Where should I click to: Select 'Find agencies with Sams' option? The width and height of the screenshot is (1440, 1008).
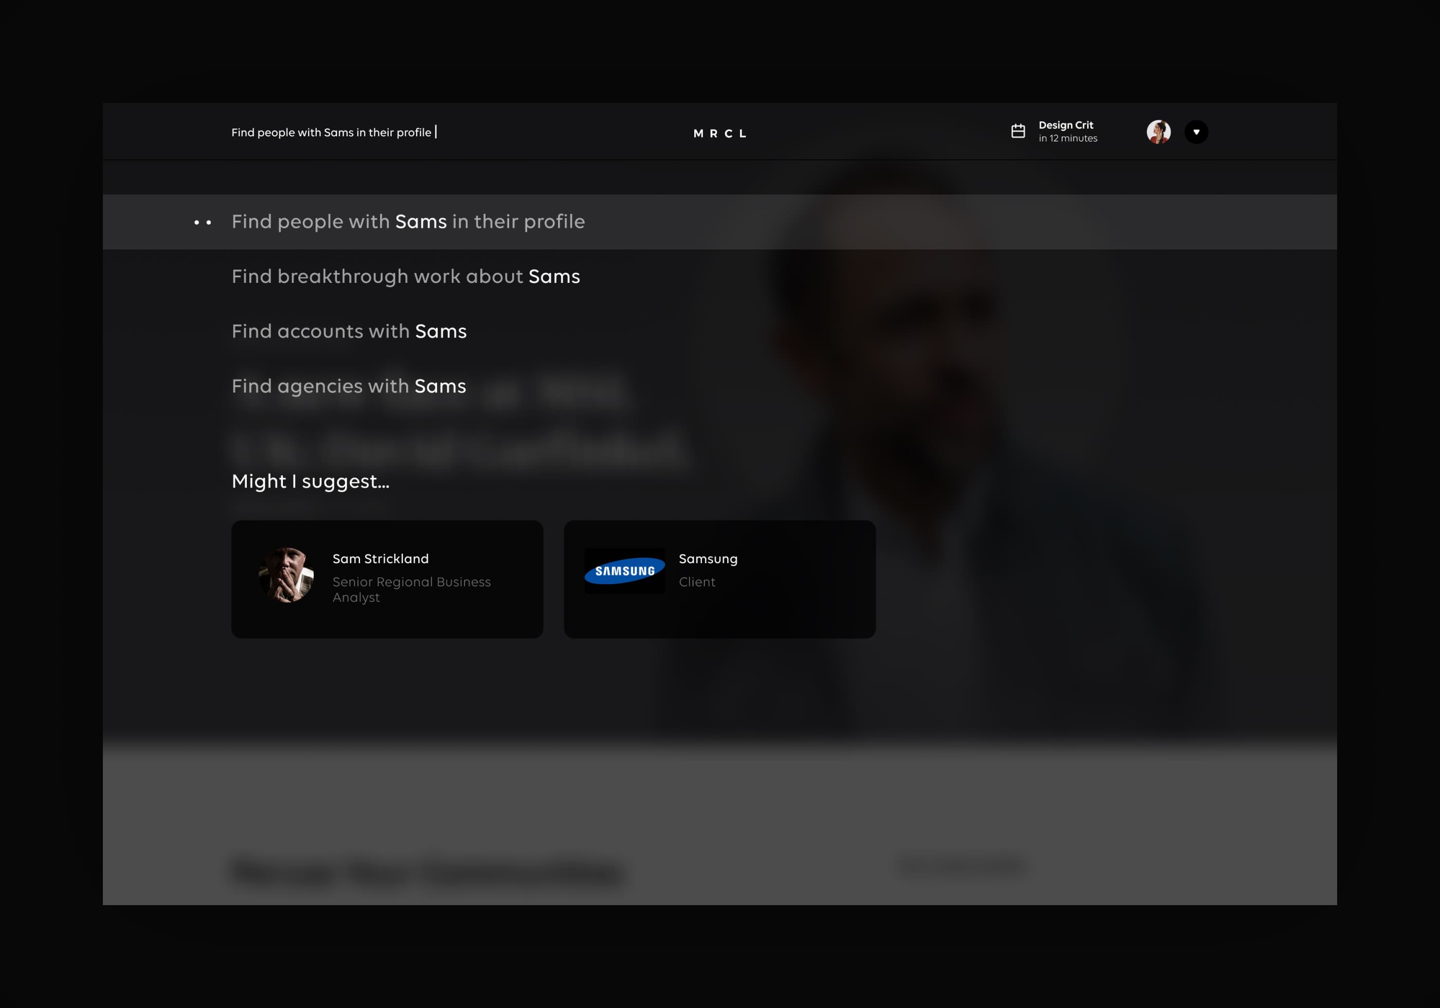pos(349,386)
